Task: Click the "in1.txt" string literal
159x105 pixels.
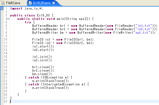Action: pyautogui.click(x=144, y=26)
